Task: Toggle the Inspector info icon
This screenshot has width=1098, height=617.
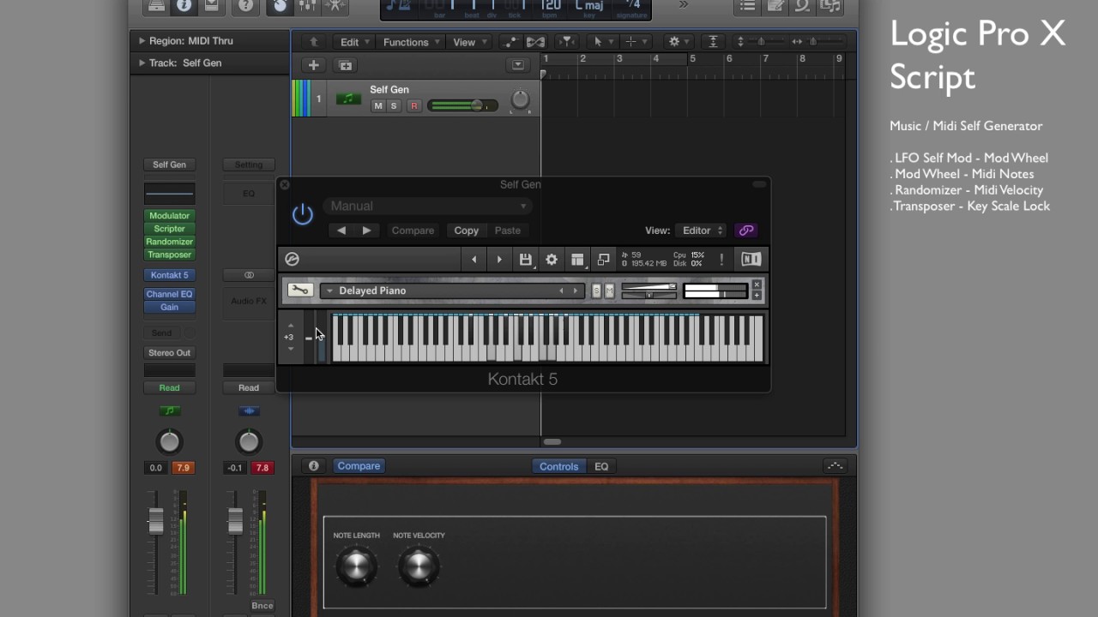Action: [184, 6]
